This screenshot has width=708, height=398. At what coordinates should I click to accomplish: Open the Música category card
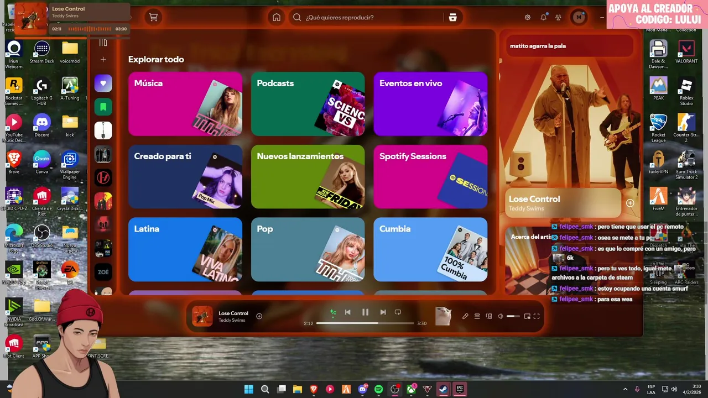(x=185, y=104)
